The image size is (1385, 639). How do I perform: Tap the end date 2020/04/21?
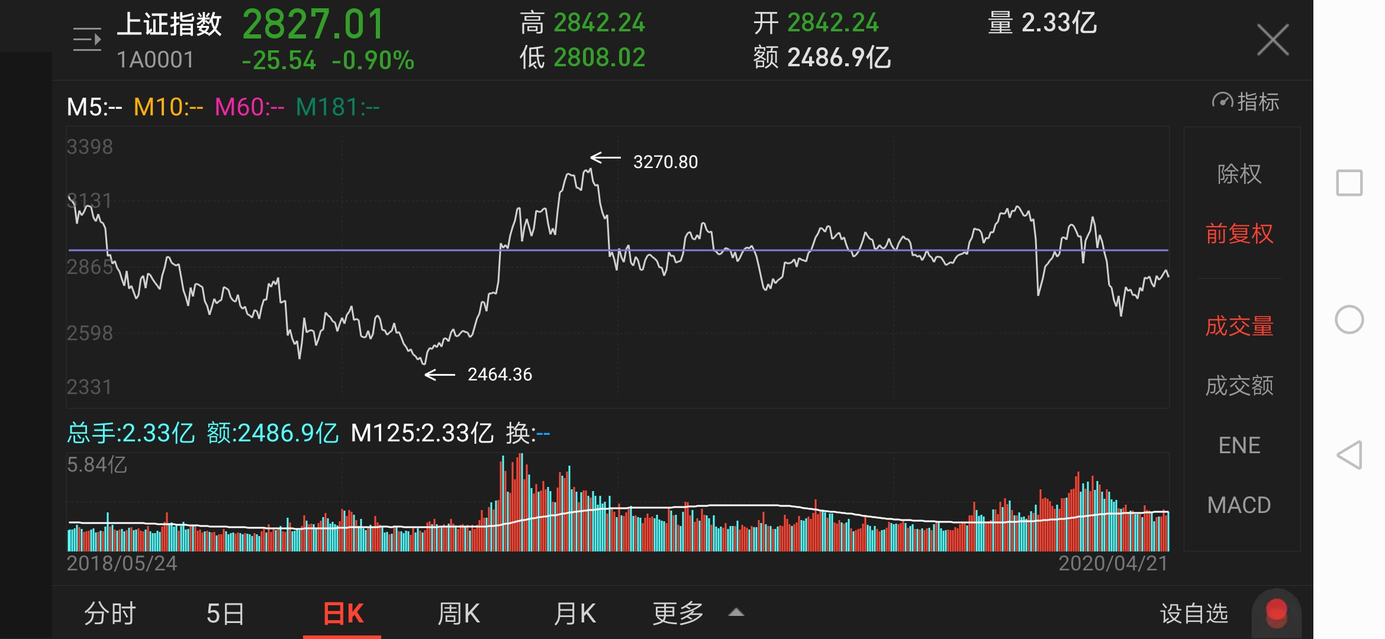(1113, 563)
